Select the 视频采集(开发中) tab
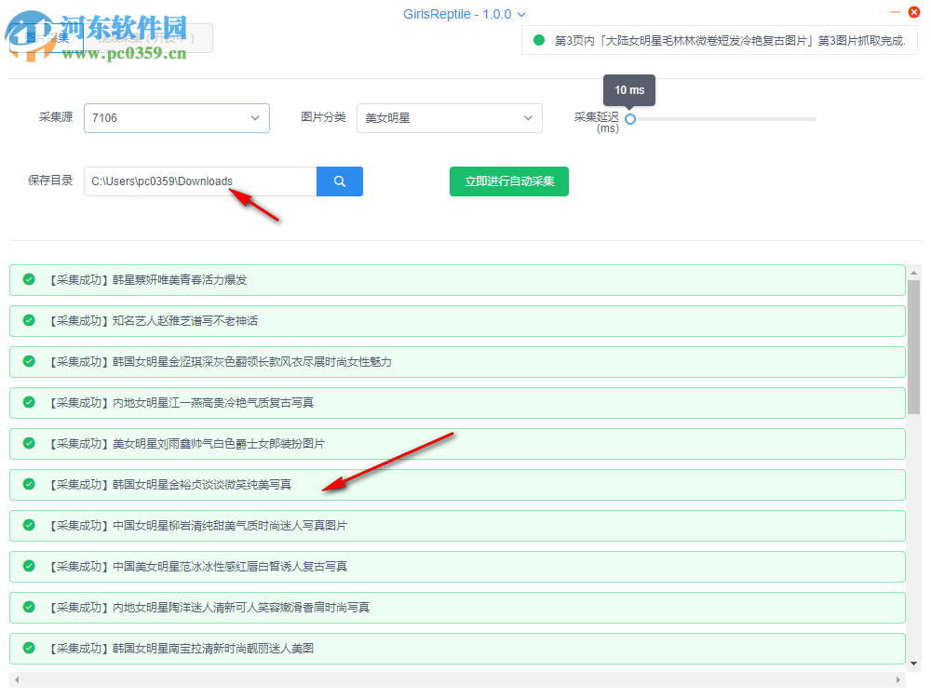The height and width of the screenshot is (698, 931). click(147, 38)
